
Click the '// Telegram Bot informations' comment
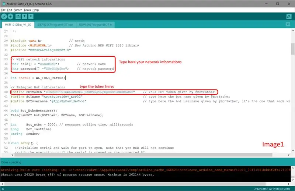[38, 87]
